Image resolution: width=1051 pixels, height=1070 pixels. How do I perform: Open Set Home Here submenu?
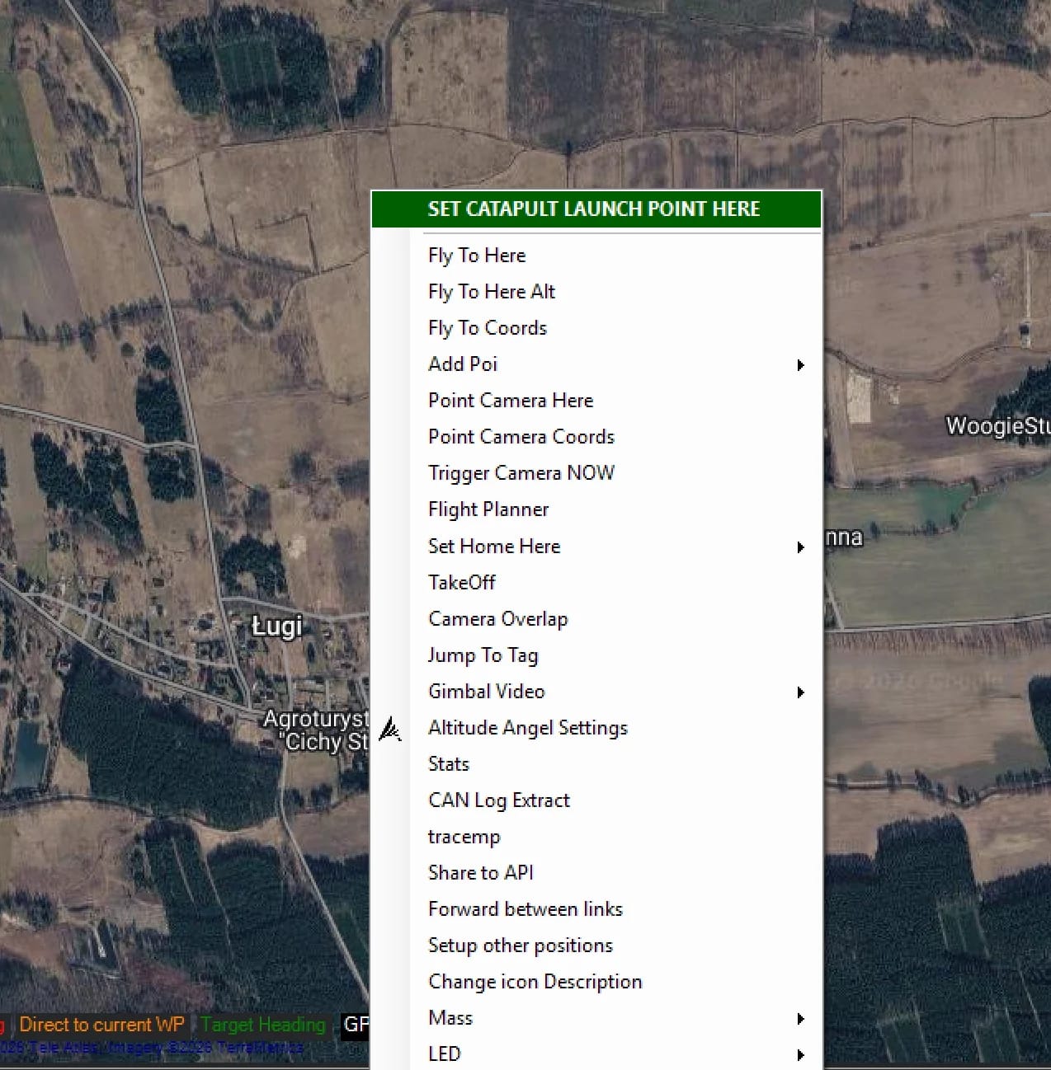pyautogui.click(x=596, y=546)
